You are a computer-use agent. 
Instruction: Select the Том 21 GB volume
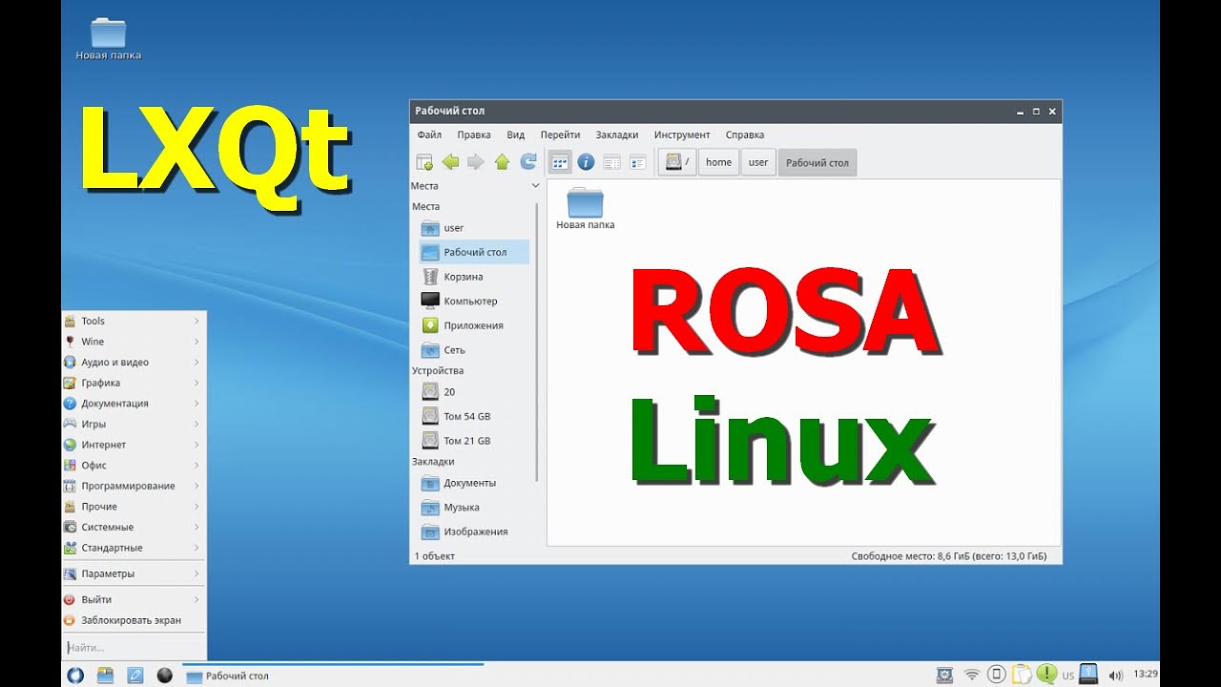point(472,441)
